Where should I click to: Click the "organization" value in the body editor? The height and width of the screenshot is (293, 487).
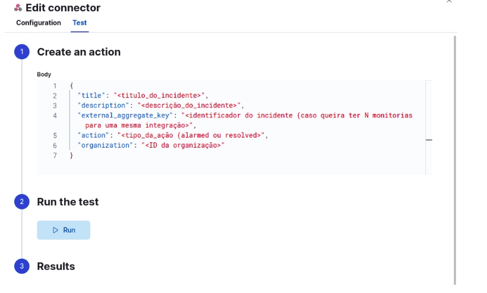183,146
